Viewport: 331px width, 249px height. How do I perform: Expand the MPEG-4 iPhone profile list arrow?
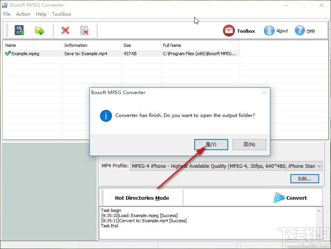(318, 166)
